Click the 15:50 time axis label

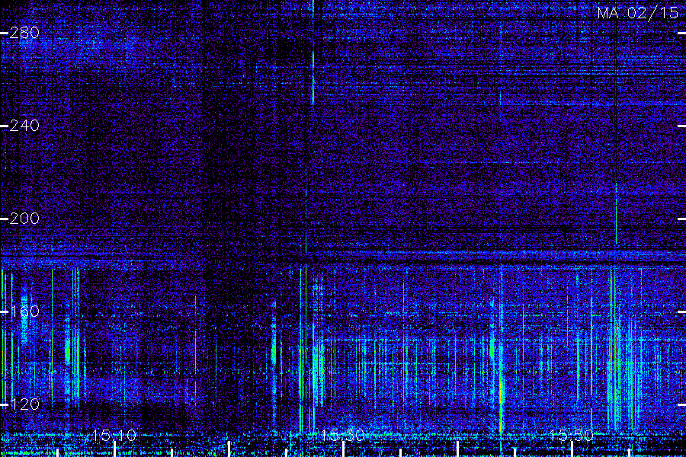[x=572, y=436]
